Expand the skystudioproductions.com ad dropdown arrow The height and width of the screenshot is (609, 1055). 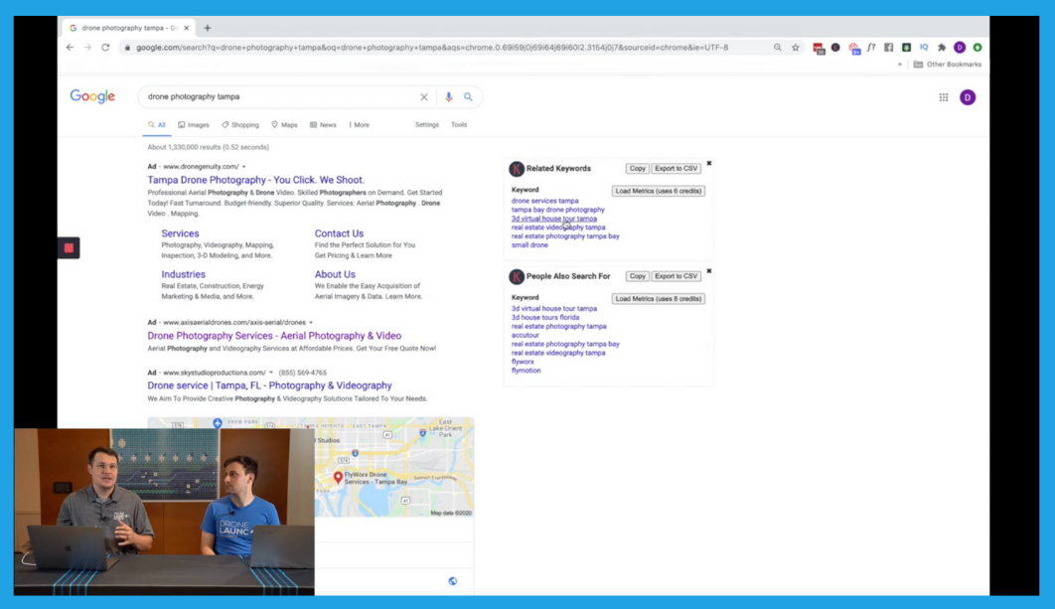click(x=271, y=373)
